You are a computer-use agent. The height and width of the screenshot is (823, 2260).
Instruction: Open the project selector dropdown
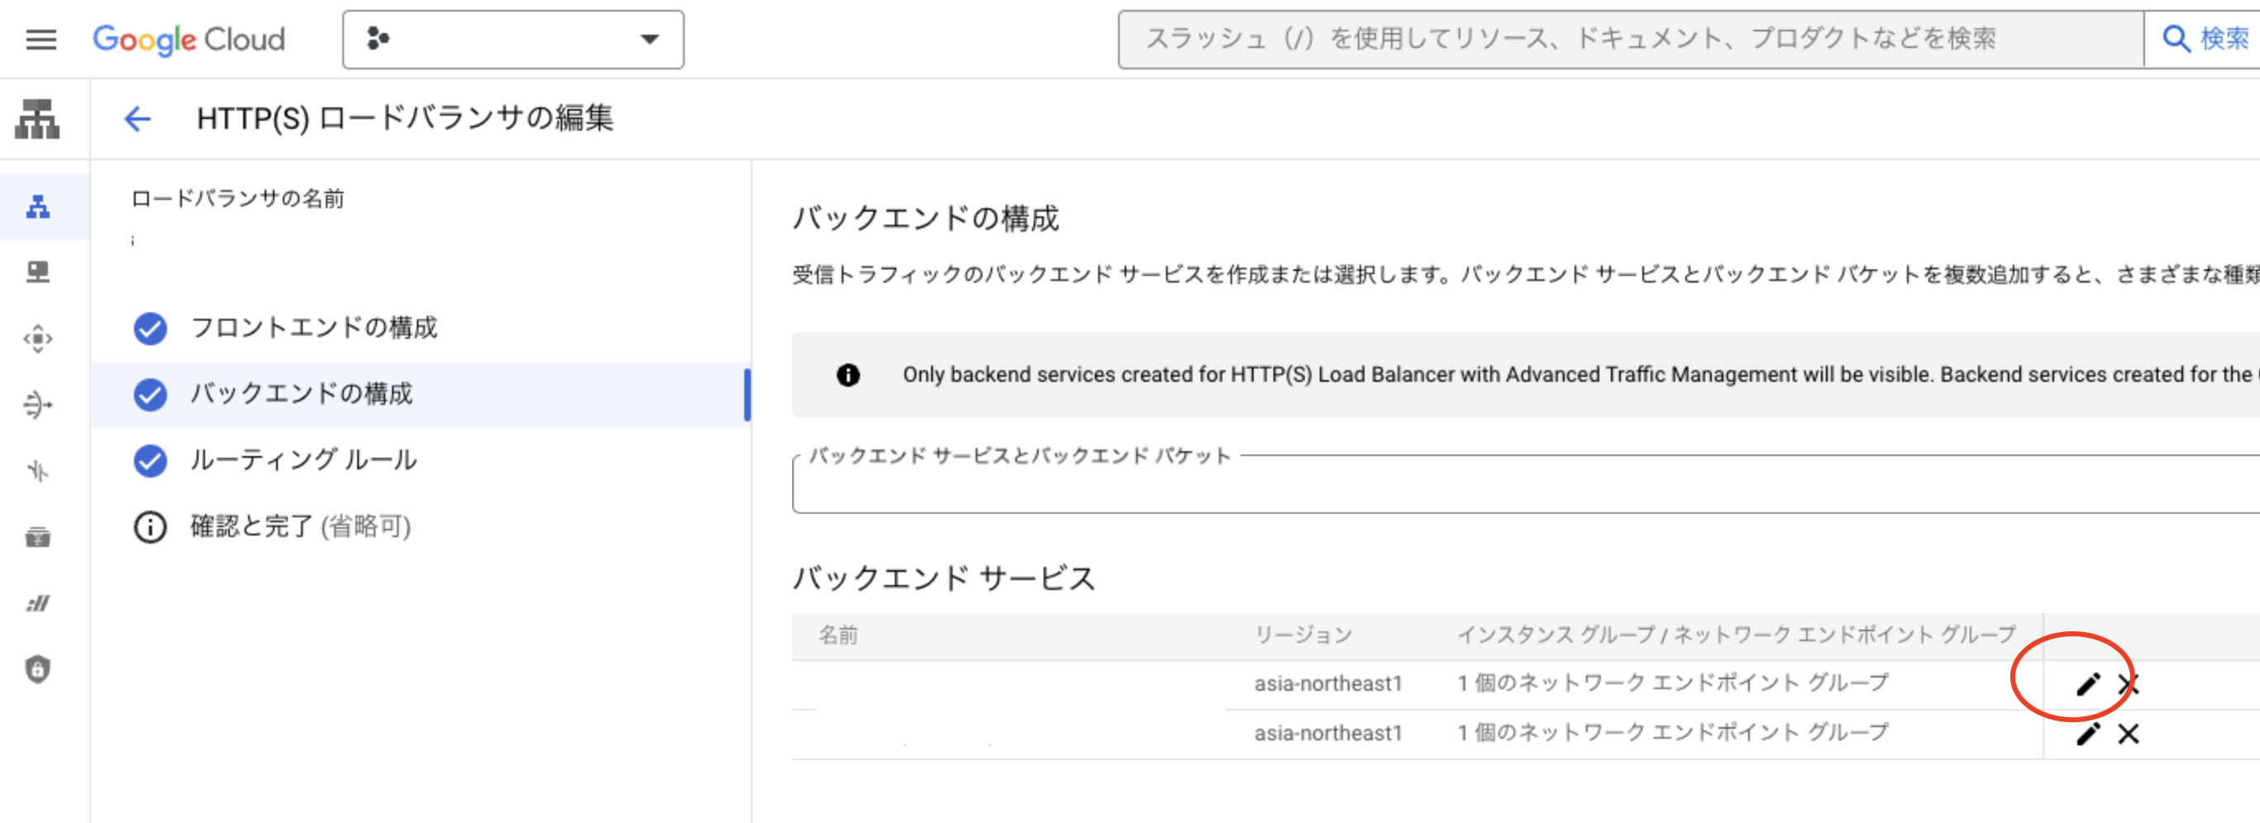pos(514,40)
